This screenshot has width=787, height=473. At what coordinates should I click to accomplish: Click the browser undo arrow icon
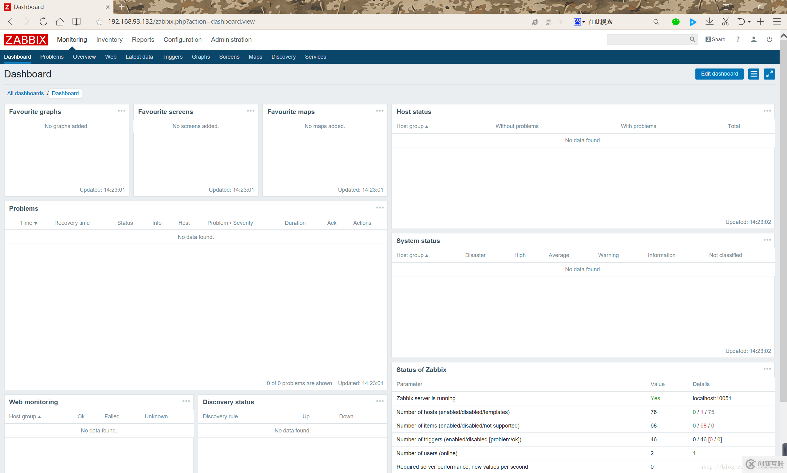(741, 22)
